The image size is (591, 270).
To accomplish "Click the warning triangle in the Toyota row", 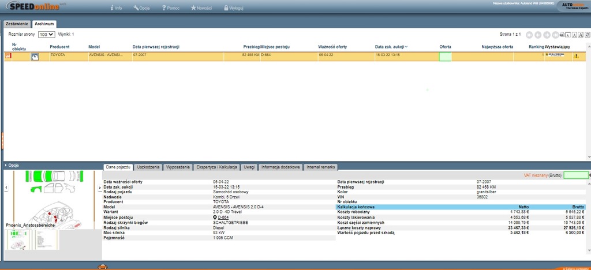I will (576, 57).
